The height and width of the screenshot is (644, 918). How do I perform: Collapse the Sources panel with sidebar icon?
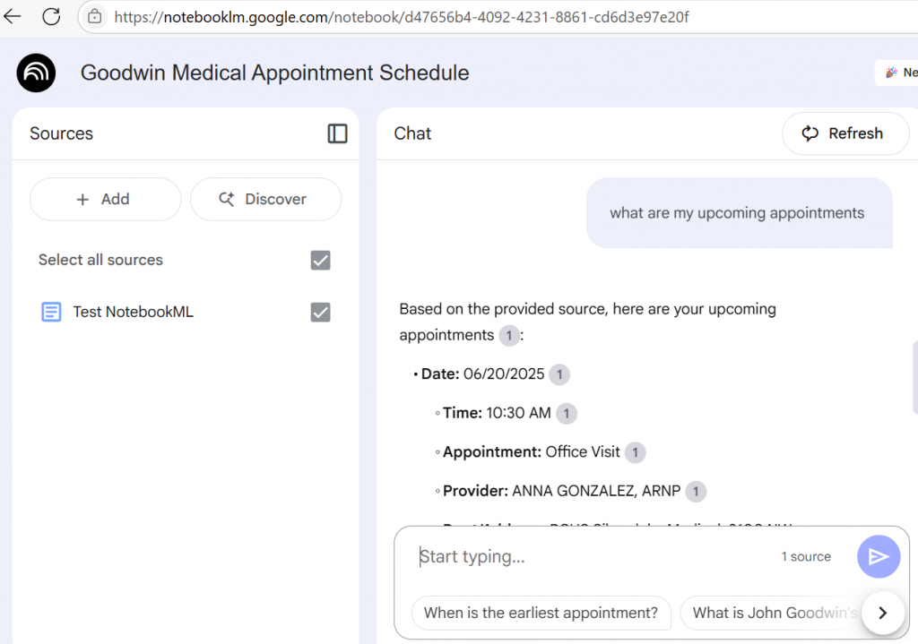click(337, 133)
